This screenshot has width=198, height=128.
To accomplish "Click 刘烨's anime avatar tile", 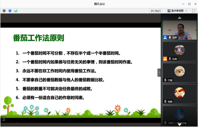I will [x=180, y=94].
